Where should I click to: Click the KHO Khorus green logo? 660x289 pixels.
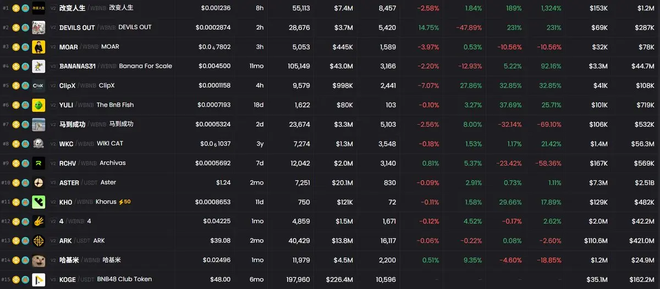pos(38,201)
